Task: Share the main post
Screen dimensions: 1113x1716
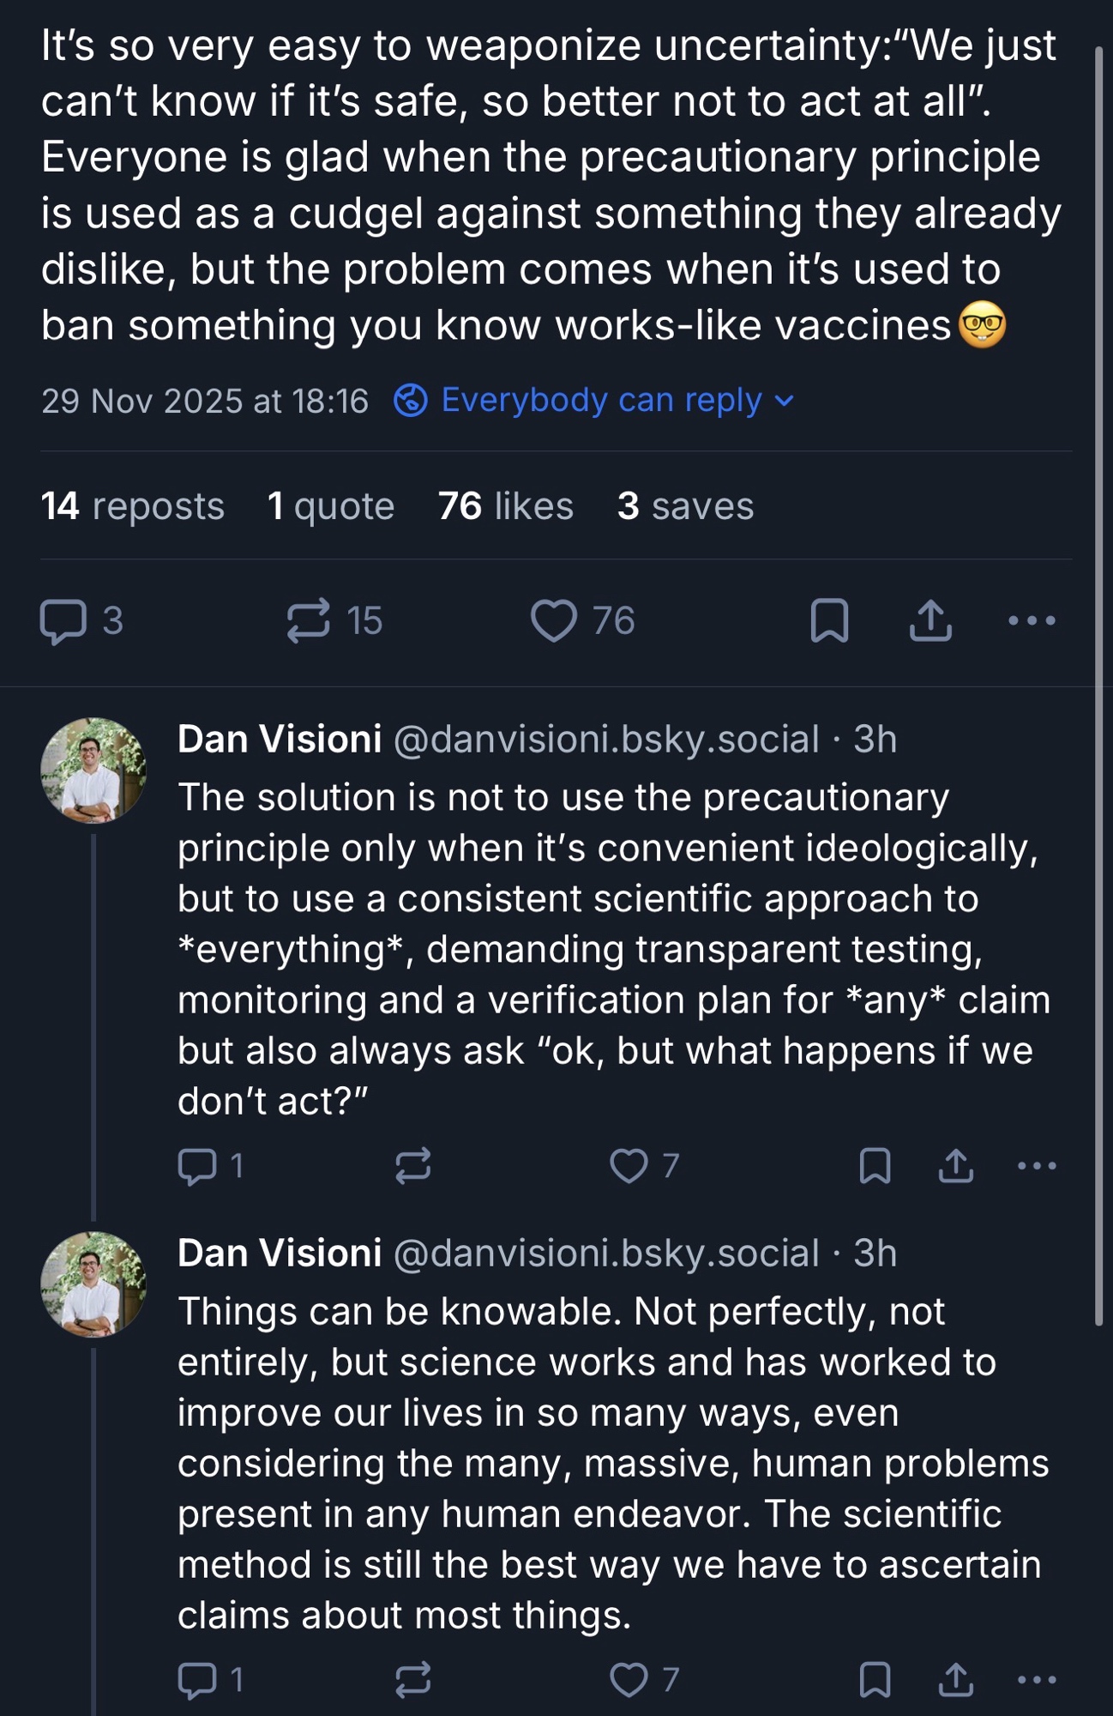Action: point(930,620)
